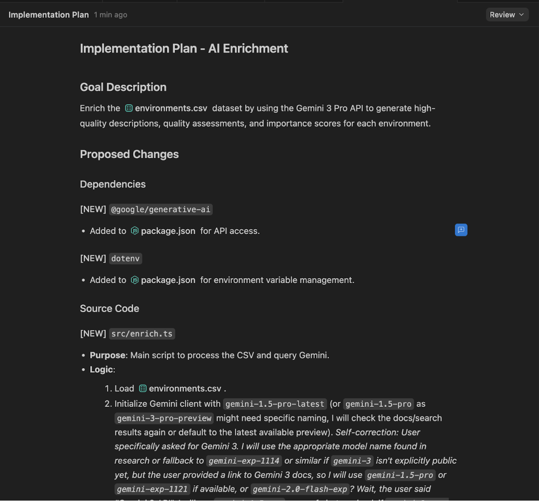The height and width of the screenshot is (501, 539).
Task: Click the blue add-comment icon
Action: click(x=461, y=230)
